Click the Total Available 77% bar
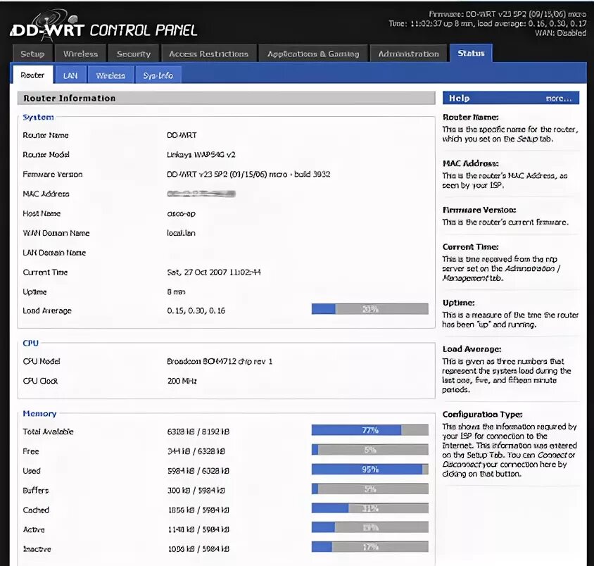This screenshot has width=594, height=566. click(x=369, y=429)
